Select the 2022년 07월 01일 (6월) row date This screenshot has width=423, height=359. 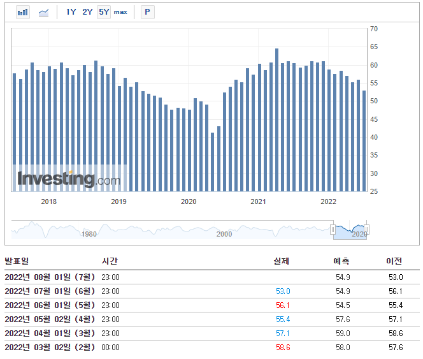click(50, 291)
